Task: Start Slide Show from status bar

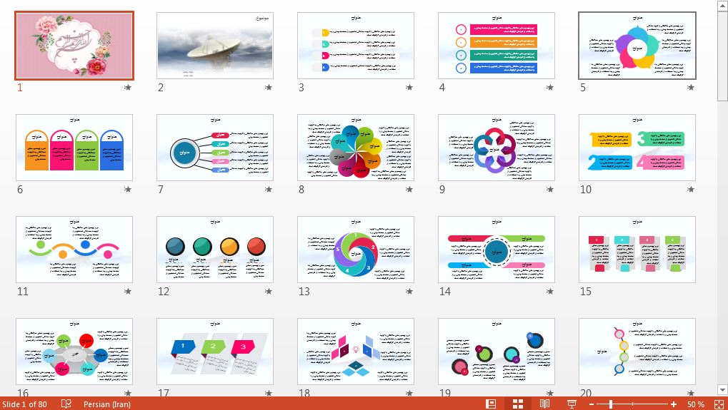Action: (572, 404)
